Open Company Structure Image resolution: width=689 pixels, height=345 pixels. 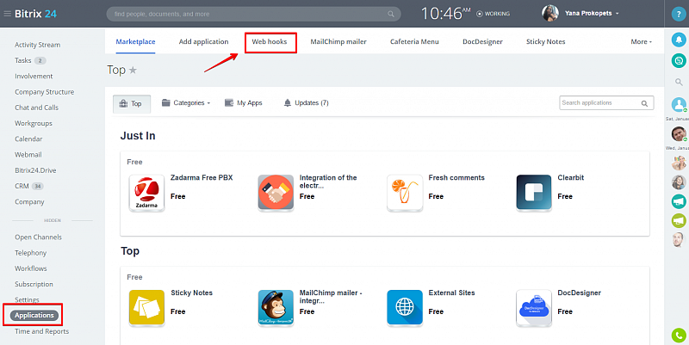coord(45,92)
